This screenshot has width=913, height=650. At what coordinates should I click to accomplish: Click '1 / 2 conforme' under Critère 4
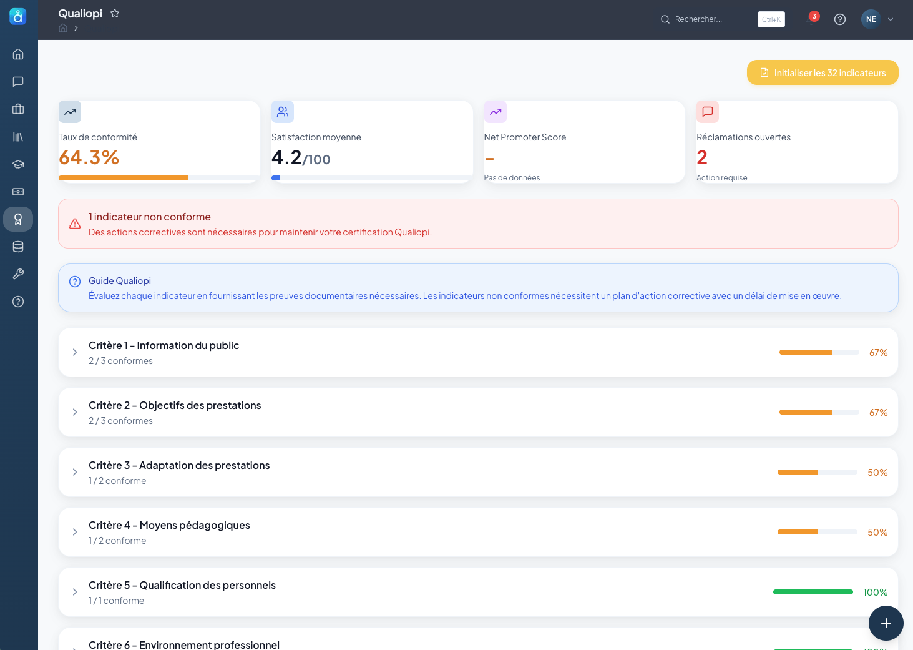click(117, 541)
